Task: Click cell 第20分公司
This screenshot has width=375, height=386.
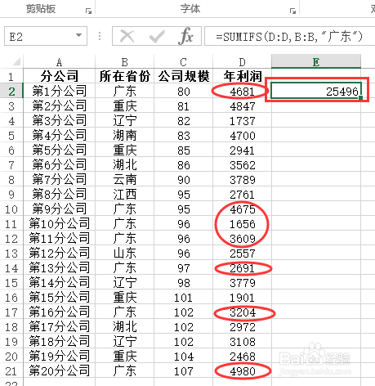Action: (x=60, y=370)
